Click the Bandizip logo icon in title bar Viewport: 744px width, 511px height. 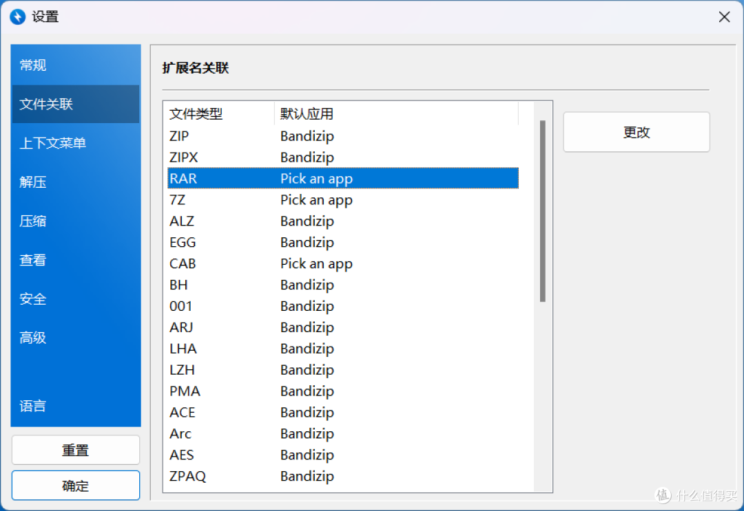pyautogui.click(x=17, y=17)
